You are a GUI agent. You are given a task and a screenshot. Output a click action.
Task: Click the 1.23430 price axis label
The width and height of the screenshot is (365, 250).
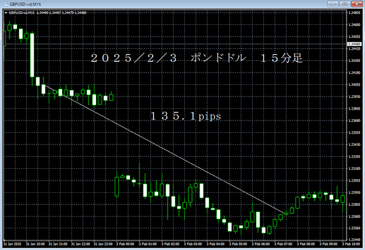click(354, 145)
